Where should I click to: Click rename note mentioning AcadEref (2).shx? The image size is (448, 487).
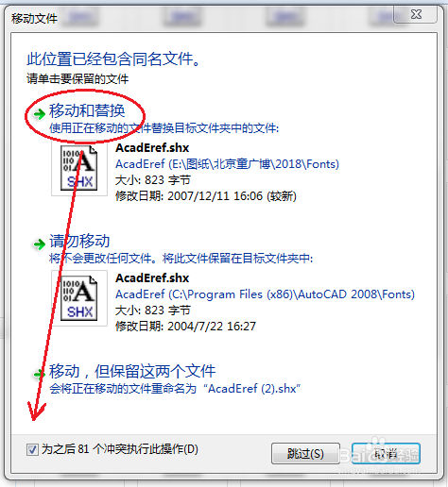coord(175,389)
